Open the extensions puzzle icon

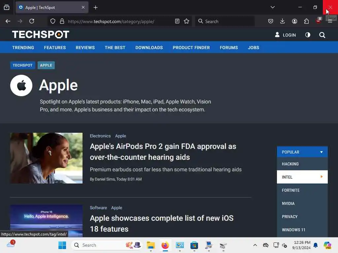coord(306,21)
